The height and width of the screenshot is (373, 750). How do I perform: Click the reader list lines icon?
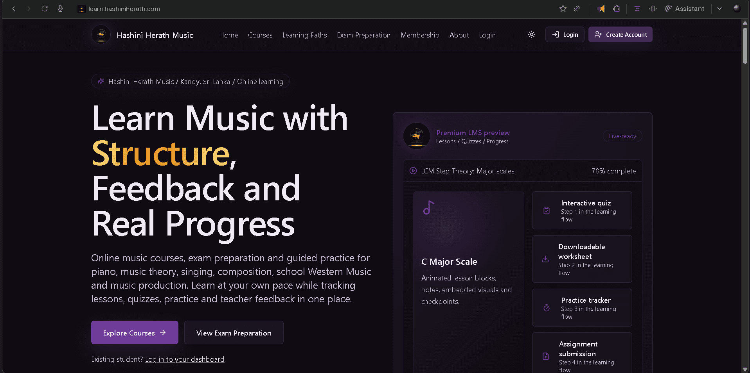pyautogui.click(x=637, y=9)
